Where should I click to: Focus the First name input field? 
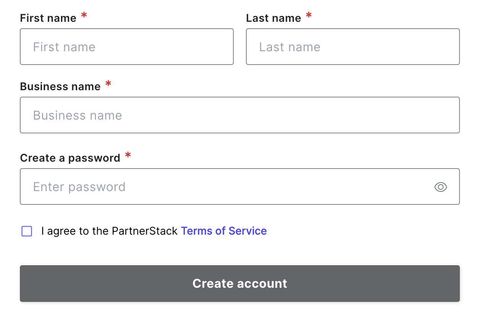(127, 47)
